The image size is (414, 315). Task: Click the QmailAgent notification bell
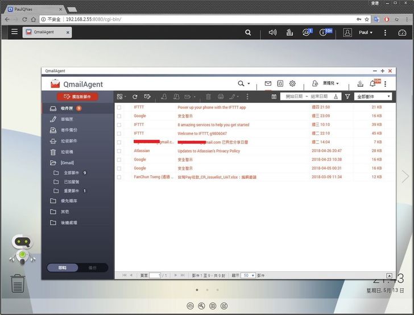click(x=372, y=83)
